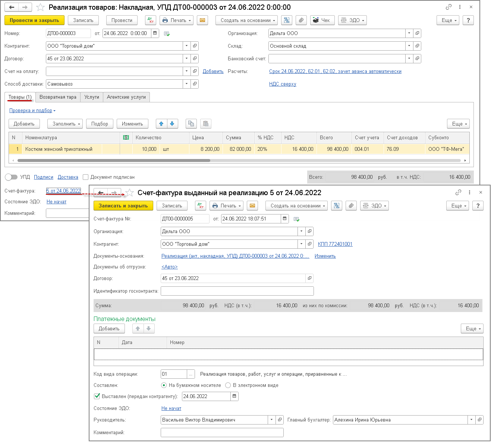Viewport: 491px width, 442px height.
Task: Click Добавить link beside Счет на оплату
Action: (213, 71)
